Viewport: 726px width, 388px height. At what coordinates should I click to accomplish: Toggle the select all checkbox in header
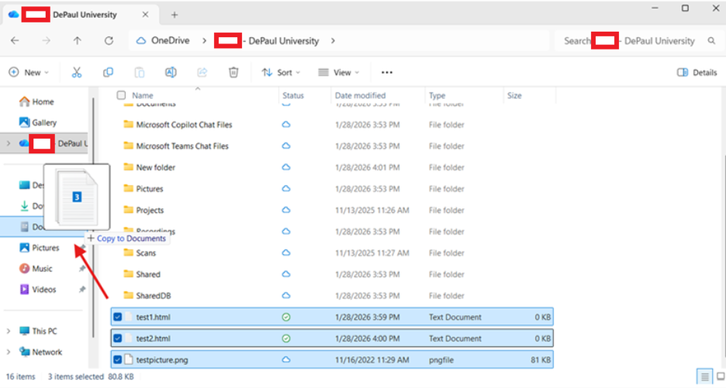point(121,95)
